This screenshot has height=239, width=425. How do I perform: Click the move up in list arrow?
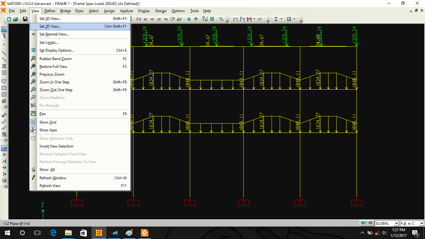pyautogui.click(x=189, y=19)
